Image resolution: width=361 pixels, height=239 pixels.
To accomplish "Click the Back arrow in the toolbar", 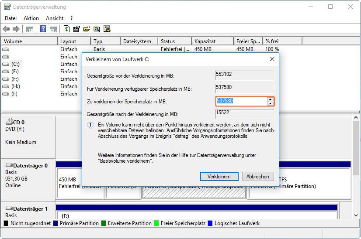I will click(x=6, y=29).
